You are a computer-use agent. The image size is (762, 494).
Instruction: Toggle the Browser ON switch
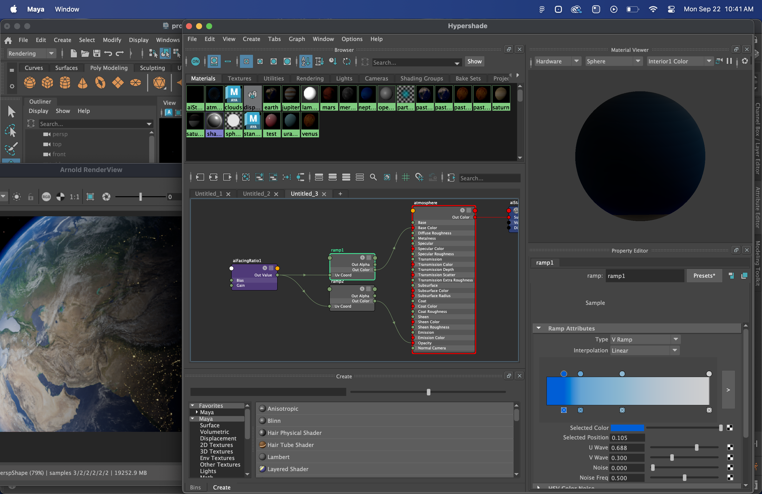click(x=195, y=61)
